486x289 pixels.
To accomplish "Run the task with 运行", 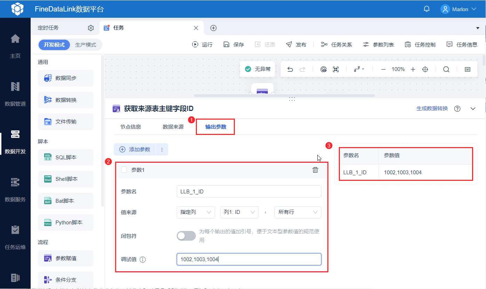I will [x=202, y=45].
